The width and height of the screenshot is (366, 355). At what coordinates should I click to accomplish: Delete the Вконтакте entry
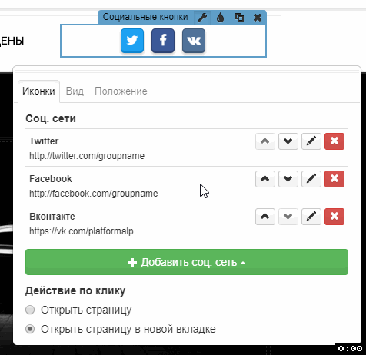pyautogui.click(x=334, y=217)
